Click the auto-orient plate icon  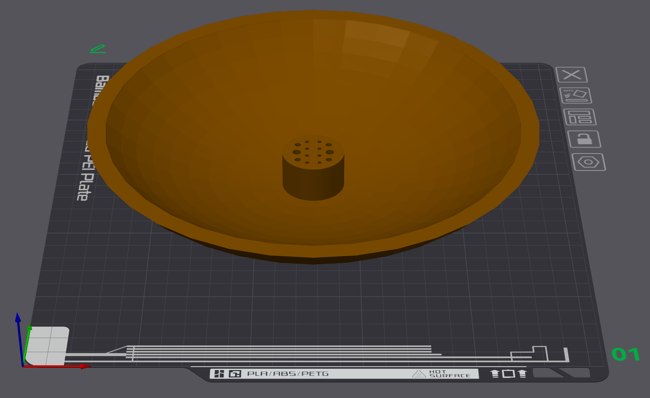[576, 96]
